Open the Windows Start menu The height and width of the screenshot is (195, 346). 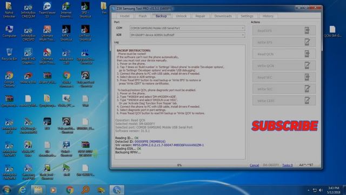pos(6,190)
